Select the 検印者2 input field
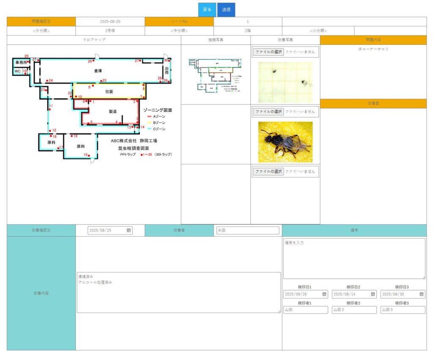This screenshot has height=352, width=433. (x=354, y=310)
